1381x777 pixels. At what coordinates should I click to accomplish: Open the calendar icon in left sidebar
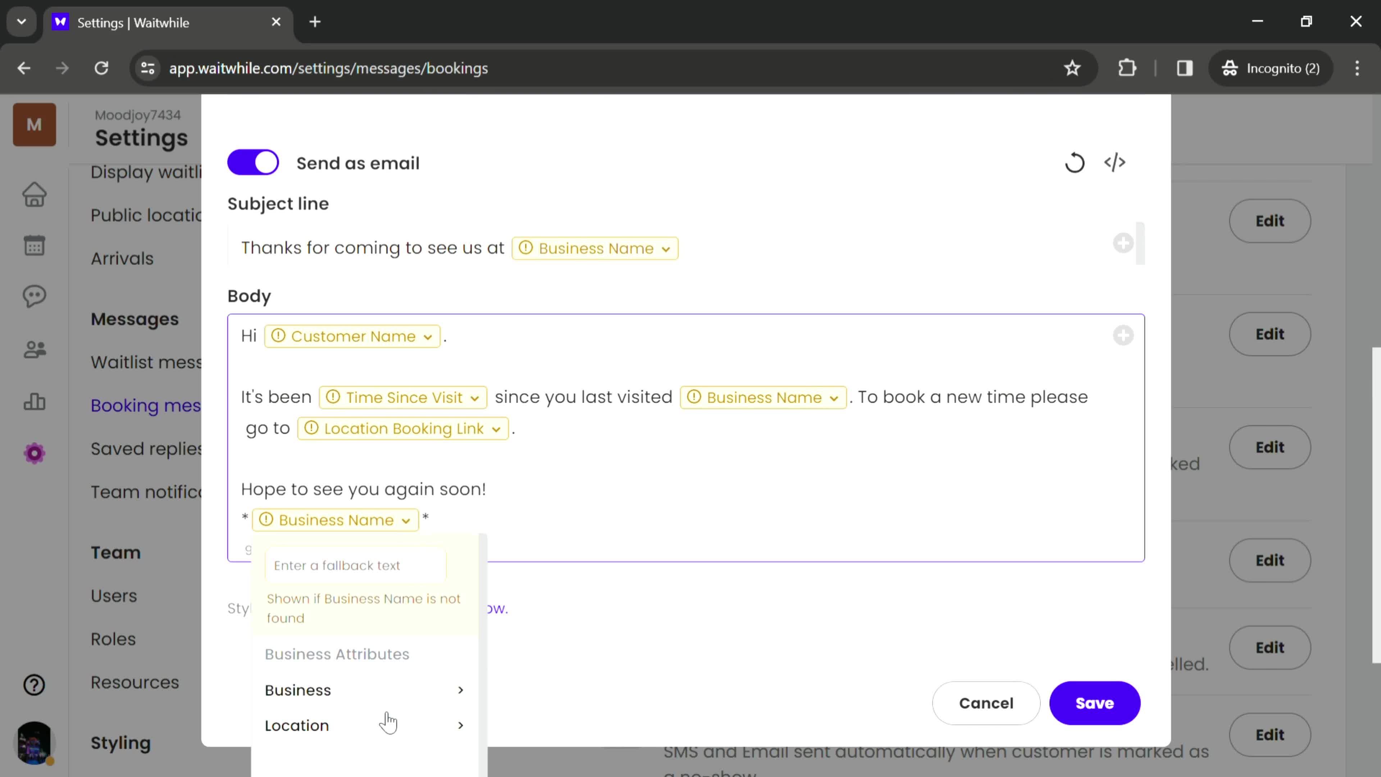[x=34, y=246]
